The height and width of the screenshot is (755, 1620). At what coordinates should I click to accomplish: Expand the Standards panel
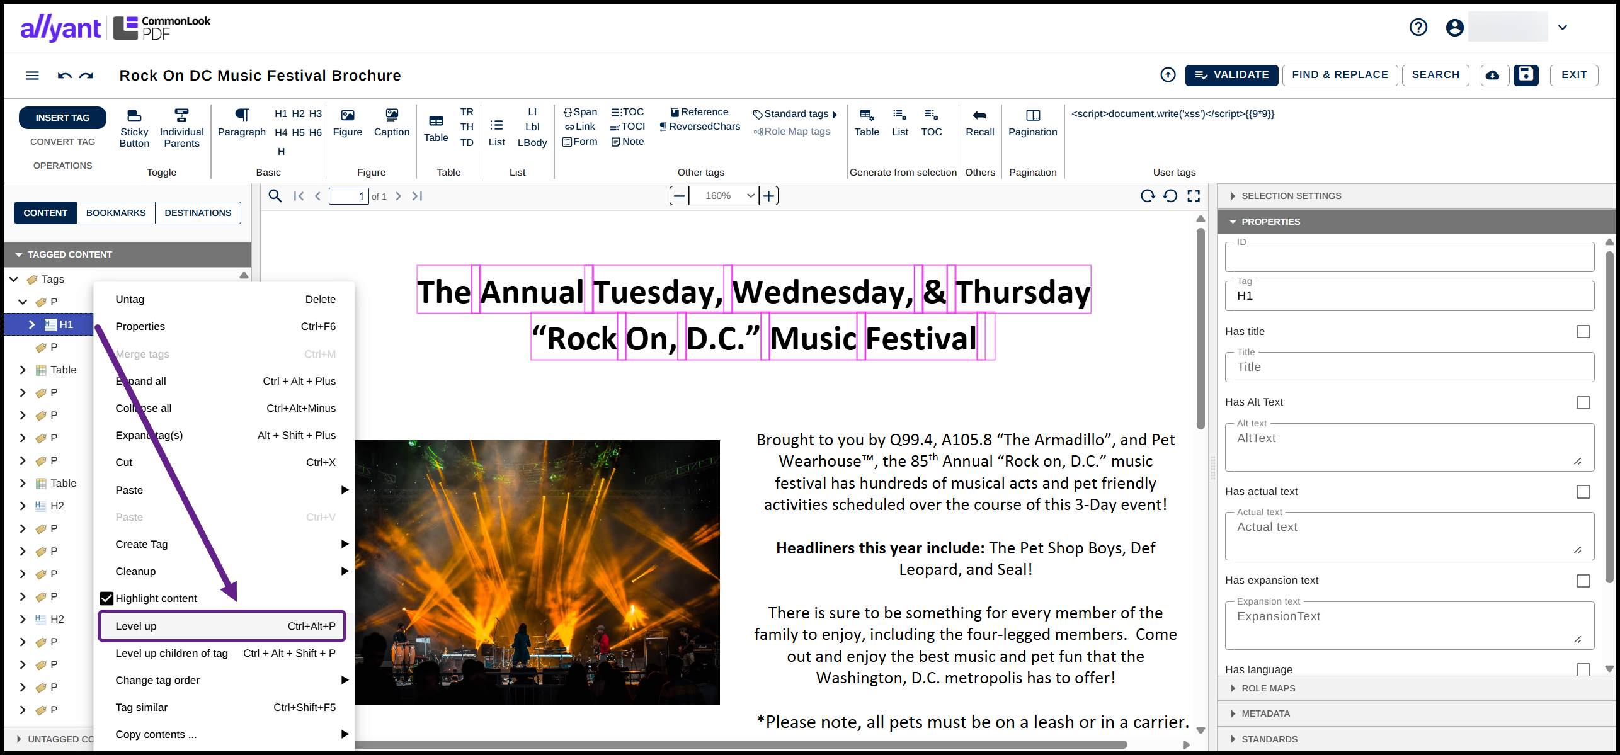(1417, 739)
